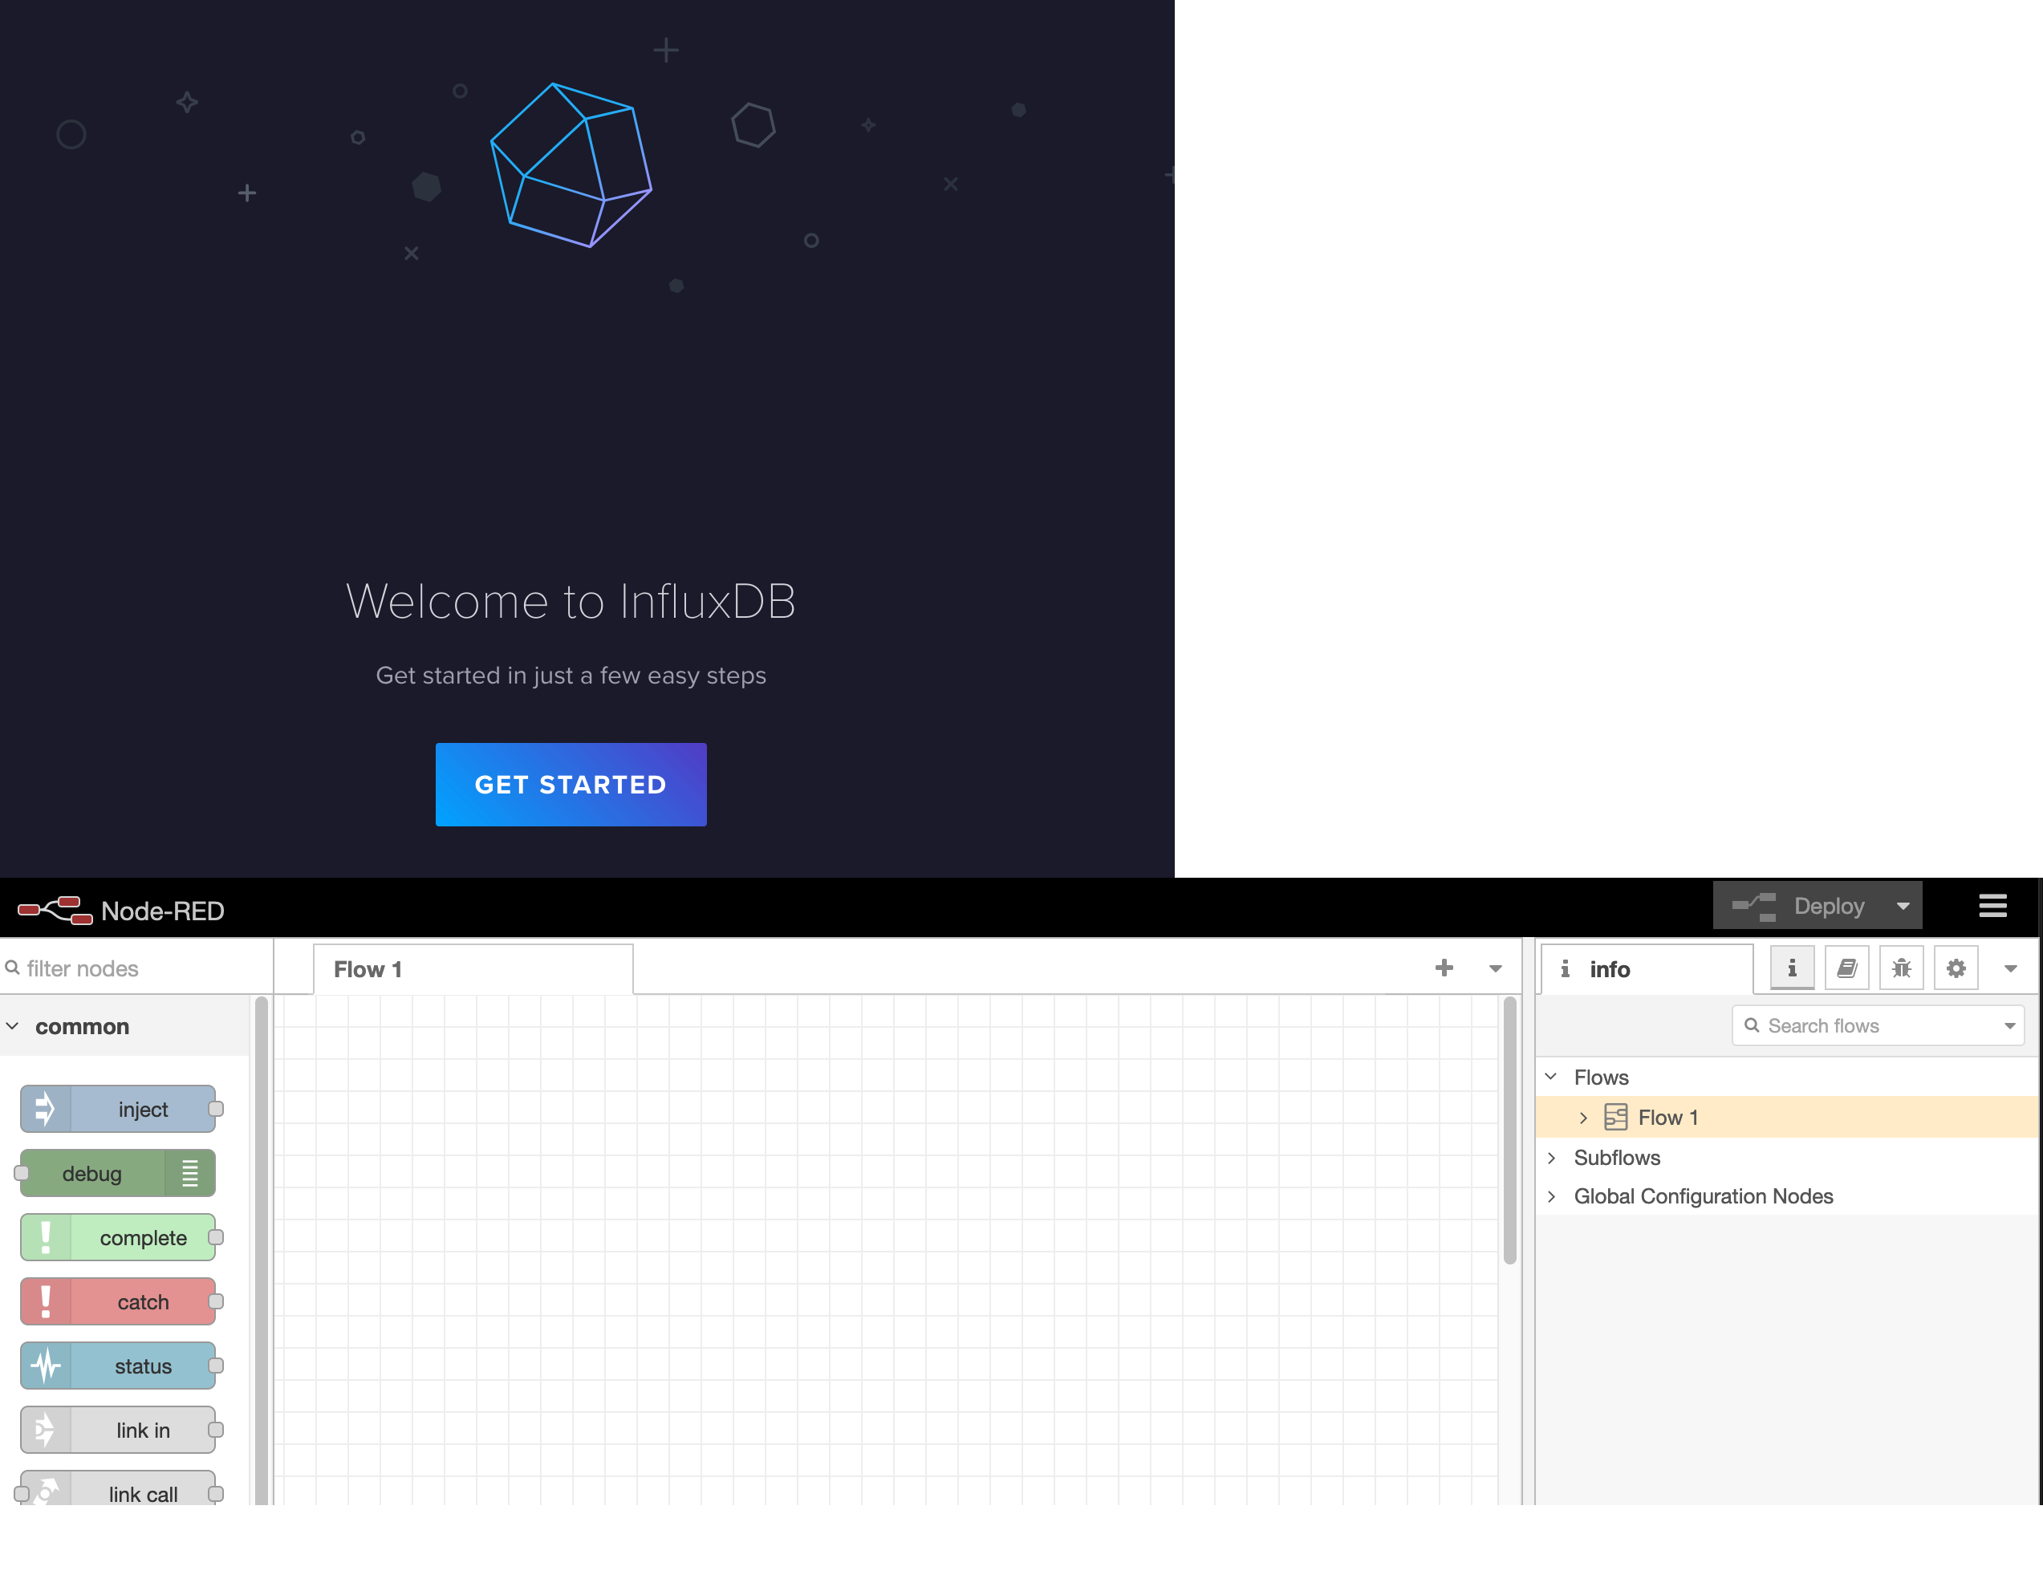The width and height of the screenshot is (2043, 1595).
Task: Switch to the Flow 1 workspace tab
Action: 473,969
